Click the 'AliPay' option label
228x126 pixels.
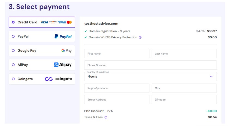(23, 65)
